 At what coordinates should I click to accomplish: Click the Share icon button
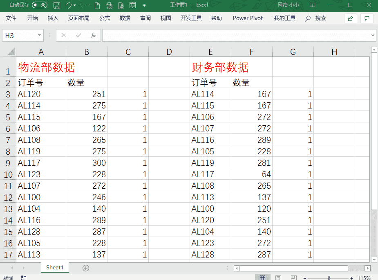(x=351, y=18)
